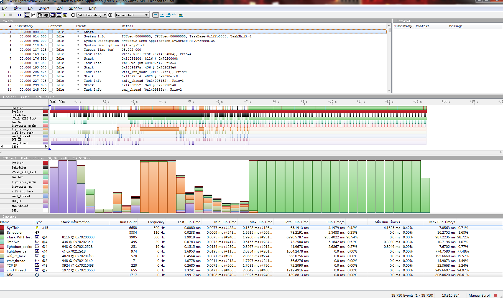503x298 pixels.
Task: Open the Target menu
Action: pos(44,8)
